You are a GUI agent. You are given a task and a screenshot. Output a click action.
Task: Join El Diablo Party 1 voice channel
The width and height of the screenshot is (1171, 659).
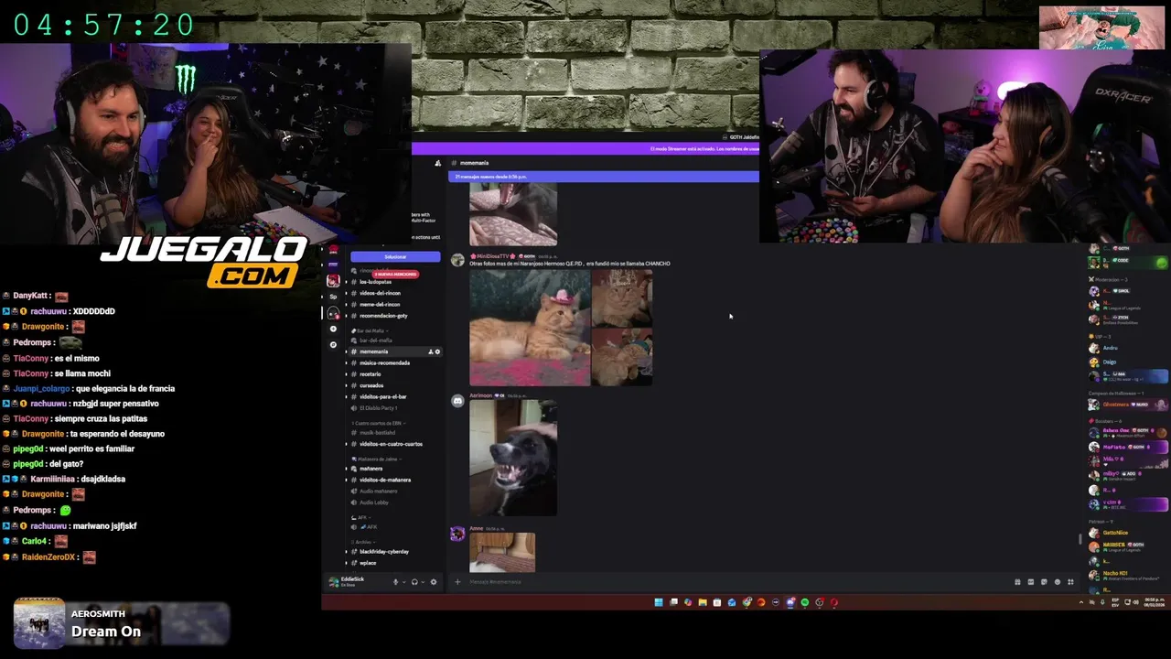click(x=377, y=408)
